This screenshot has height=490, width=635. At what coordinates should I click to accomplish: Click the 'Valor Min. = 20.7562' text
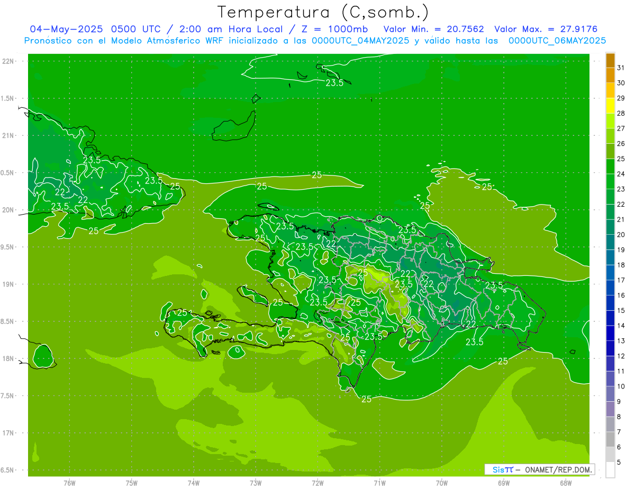pos(433,29)
